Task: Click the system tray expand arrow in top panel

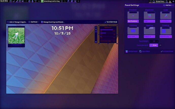Action: [39, 1]
